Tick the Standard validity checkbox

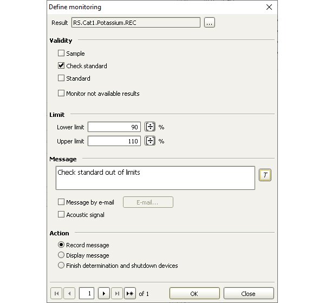[x=61, y=78]
